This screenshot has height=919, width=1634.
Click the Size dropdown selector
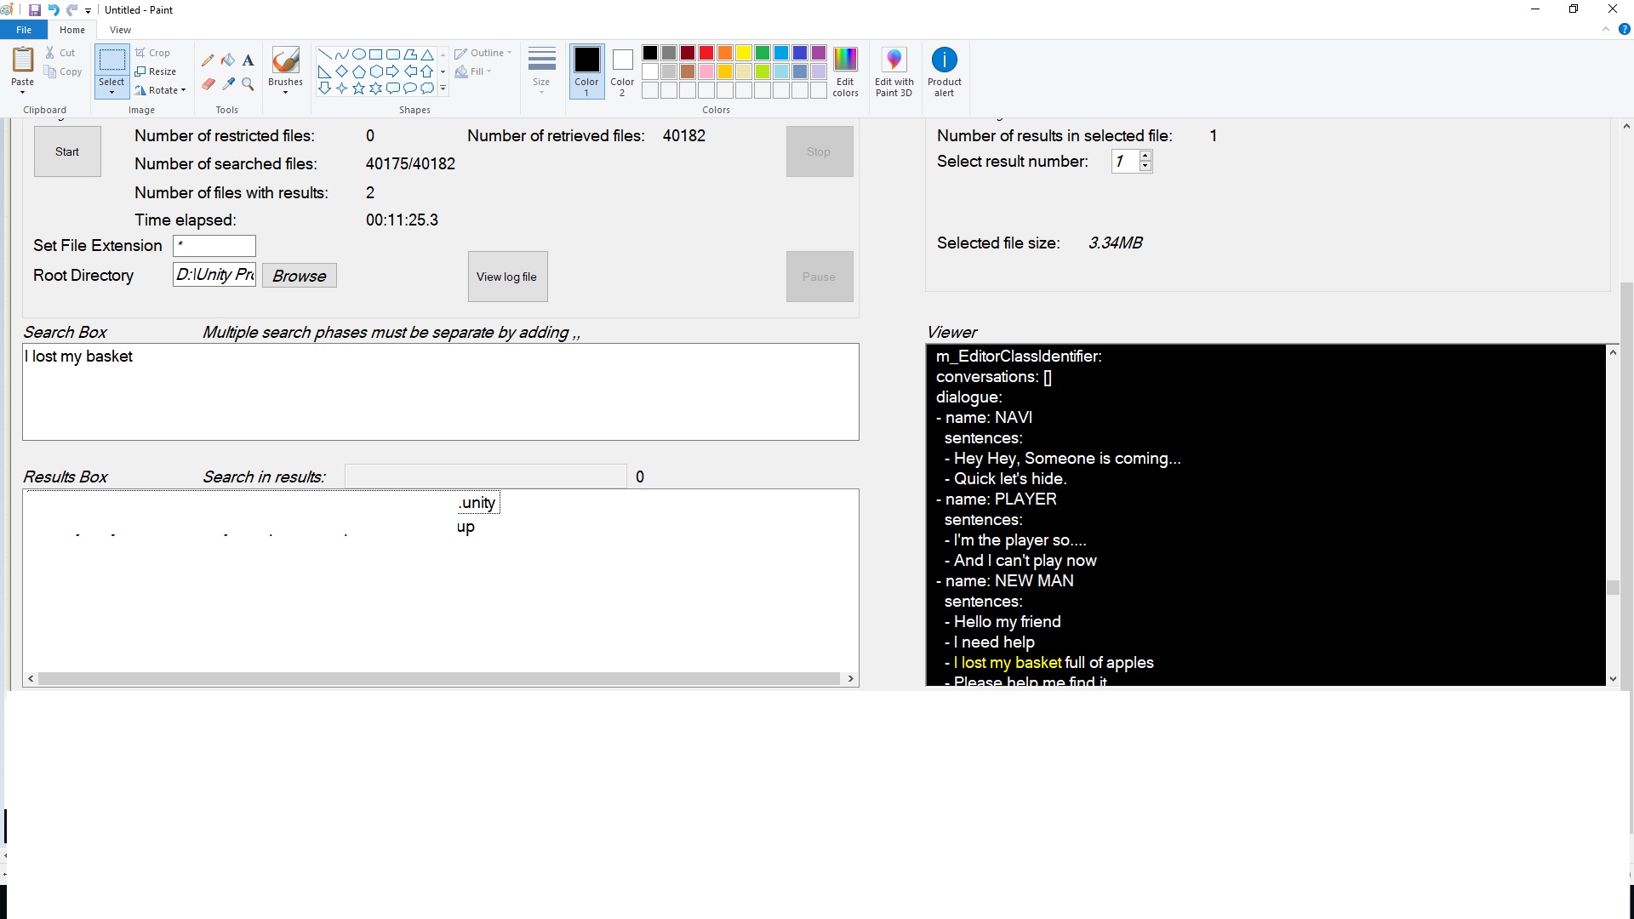542,71
